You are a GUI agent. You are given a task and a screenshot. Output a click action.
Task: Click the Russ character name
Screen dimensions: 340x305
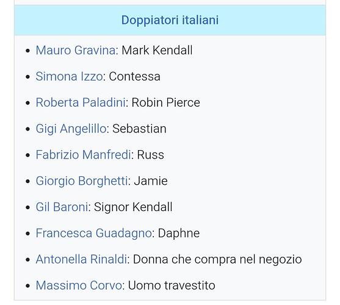click(x=151, y=155)
